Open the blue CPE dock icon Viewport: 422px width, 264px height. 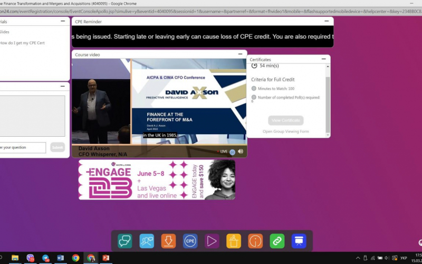[190, 241]
